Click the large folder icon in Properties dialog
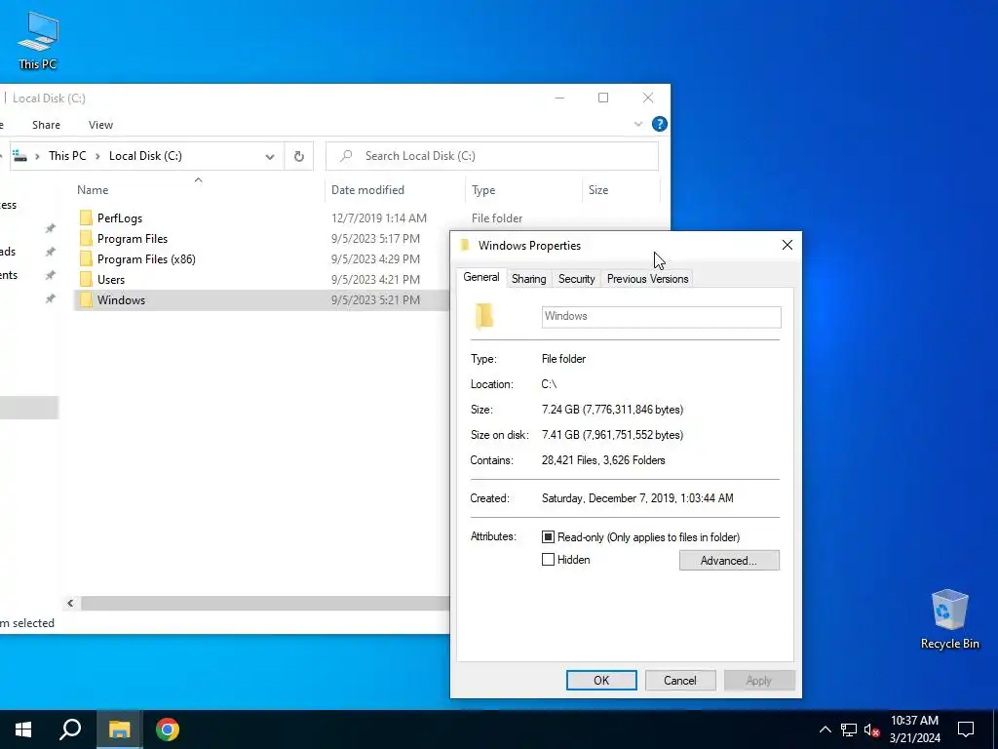The image size is (998, 749). coord(484,316)
